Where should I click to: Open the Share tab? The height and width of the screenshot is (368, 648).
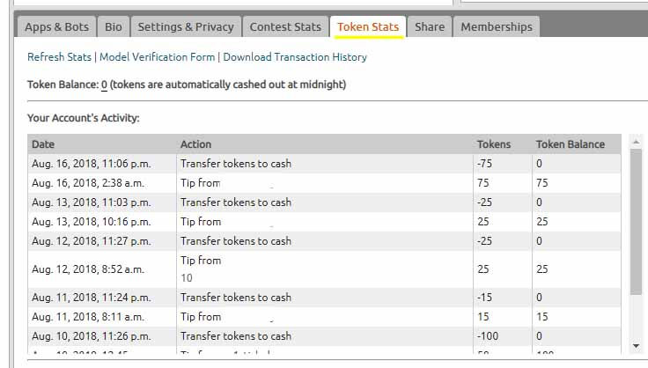430,26
